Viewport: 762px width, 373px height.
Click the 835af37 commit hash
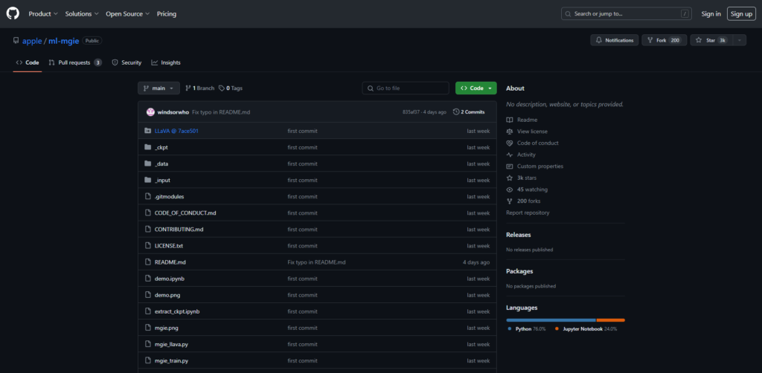tap(411, 112)
